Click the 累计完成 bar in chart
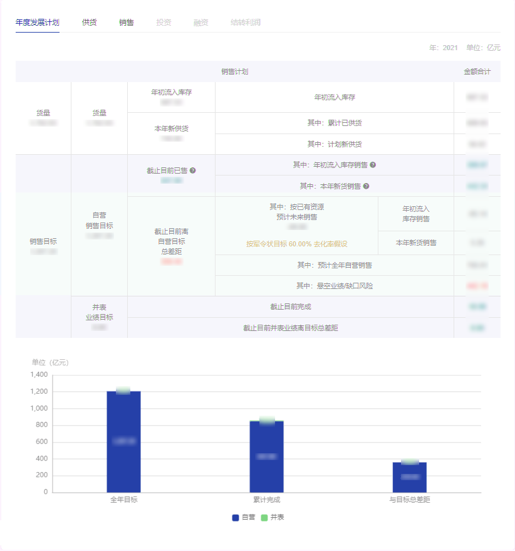Screen dimensions: 515x551 [266, 456]
